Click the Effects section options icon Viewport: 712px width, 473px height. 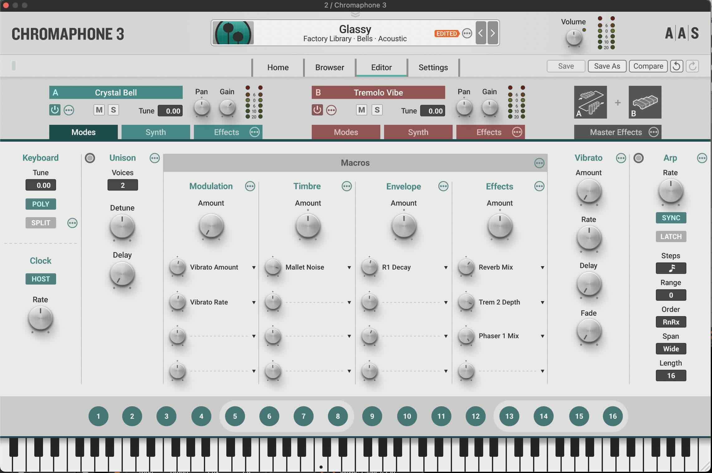pos(539,186)
